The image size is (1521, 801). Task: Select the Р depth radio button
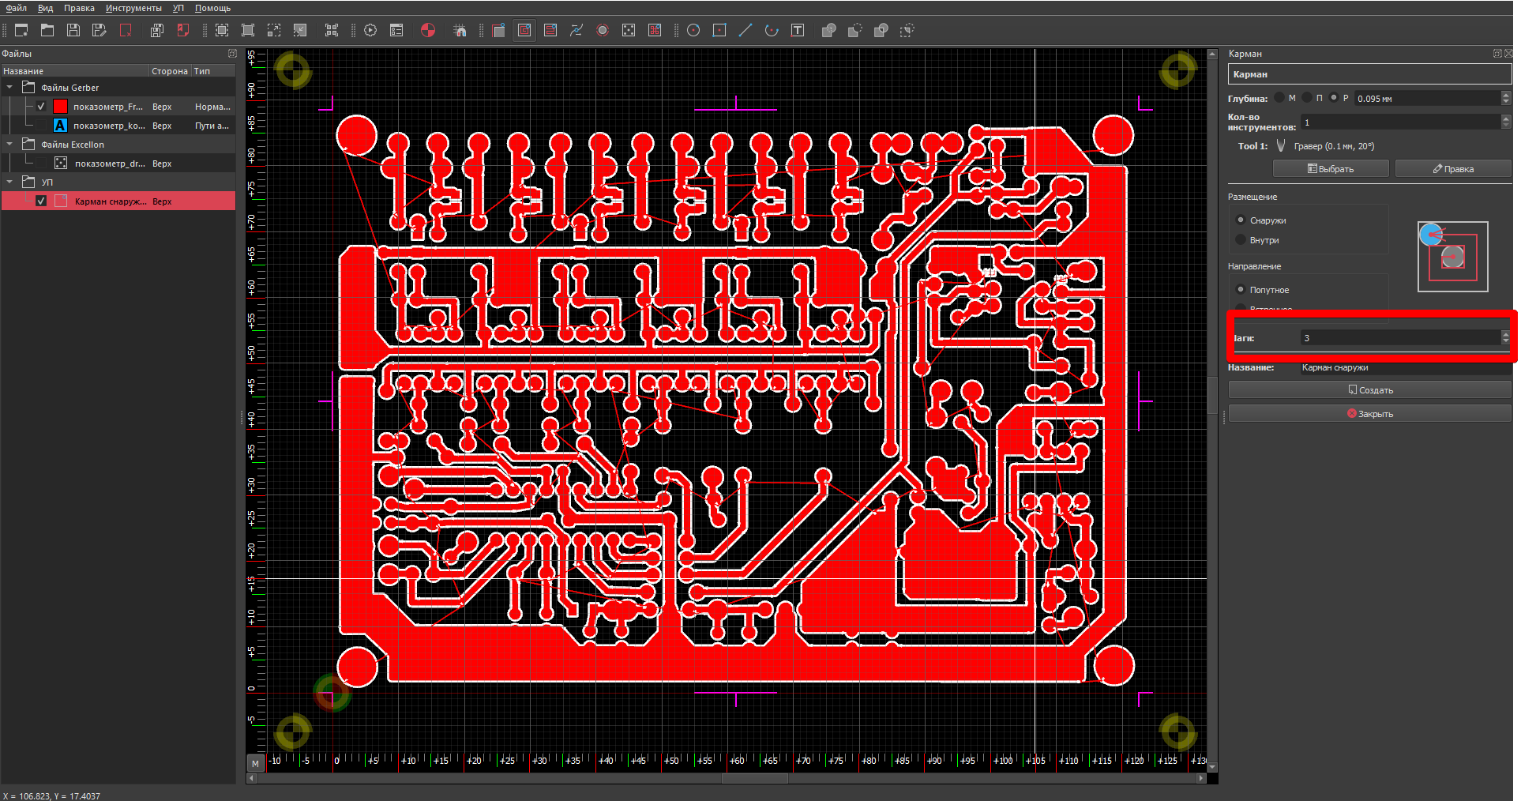(1334, 98)
